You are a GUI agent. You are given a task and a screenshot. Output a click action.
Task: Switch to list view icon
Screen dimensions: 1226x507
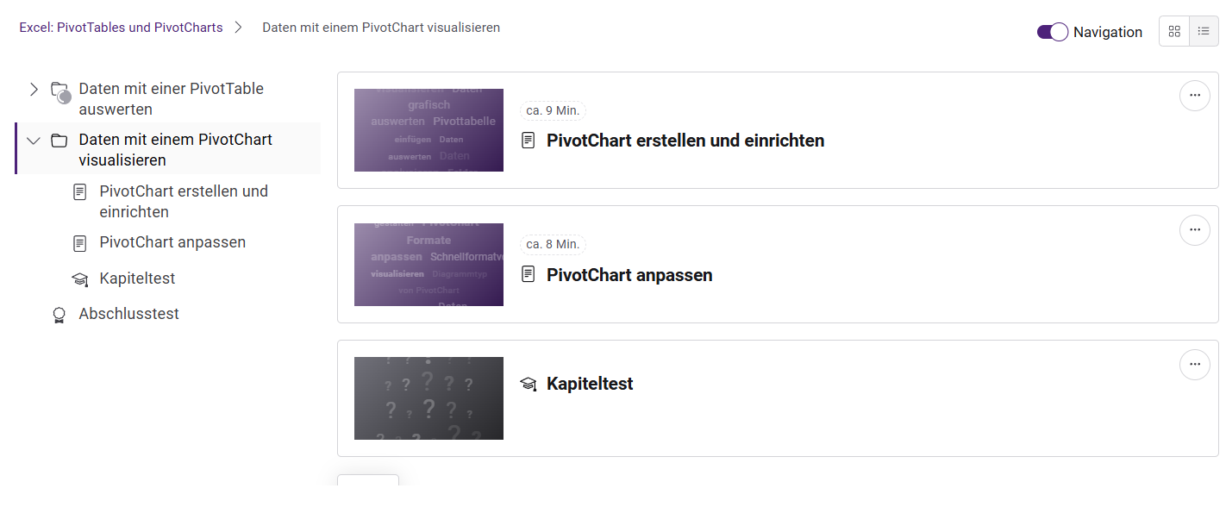[x=1204, y=31]
